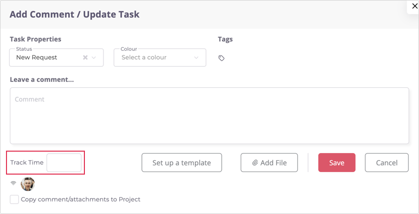Click the Copy comment/attachments to Project label

[x=80, y=199]
